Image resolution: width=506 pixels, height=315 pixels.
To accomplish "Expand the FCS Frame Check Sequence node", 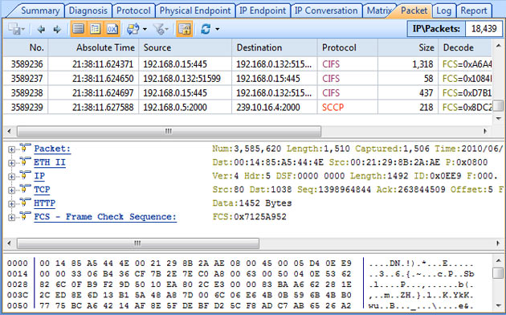I will click(11, 218).
